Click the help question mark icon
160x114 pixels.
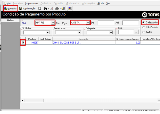[63, 9]
